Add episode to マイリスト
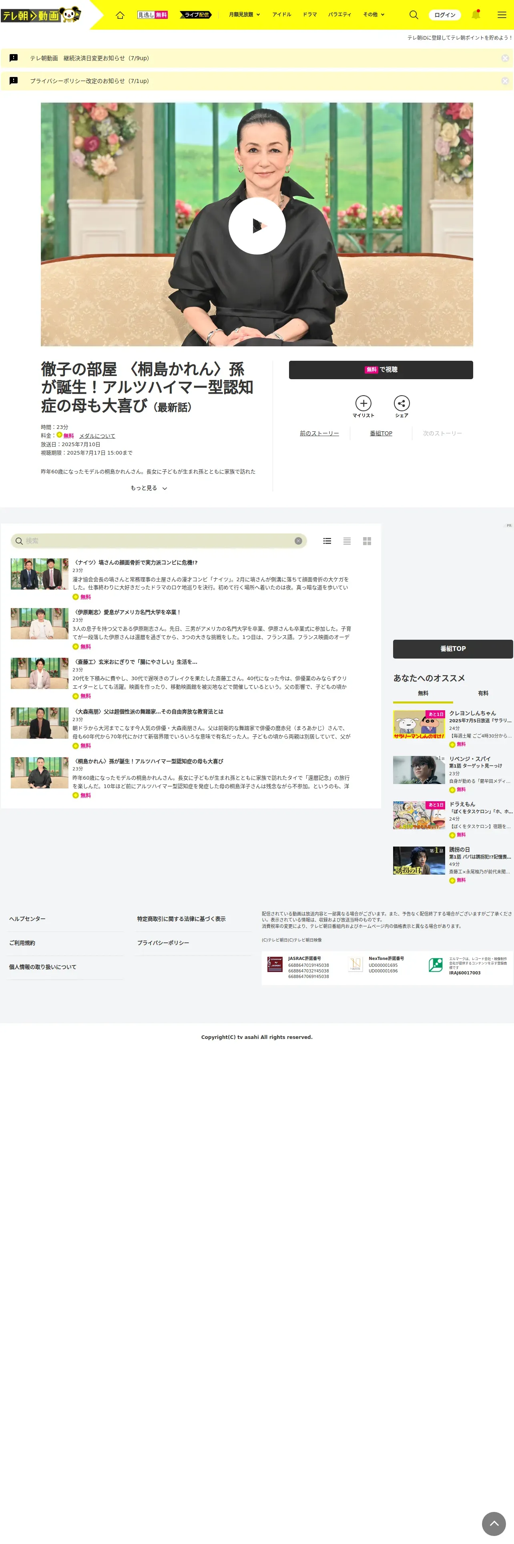 point(363,406)
